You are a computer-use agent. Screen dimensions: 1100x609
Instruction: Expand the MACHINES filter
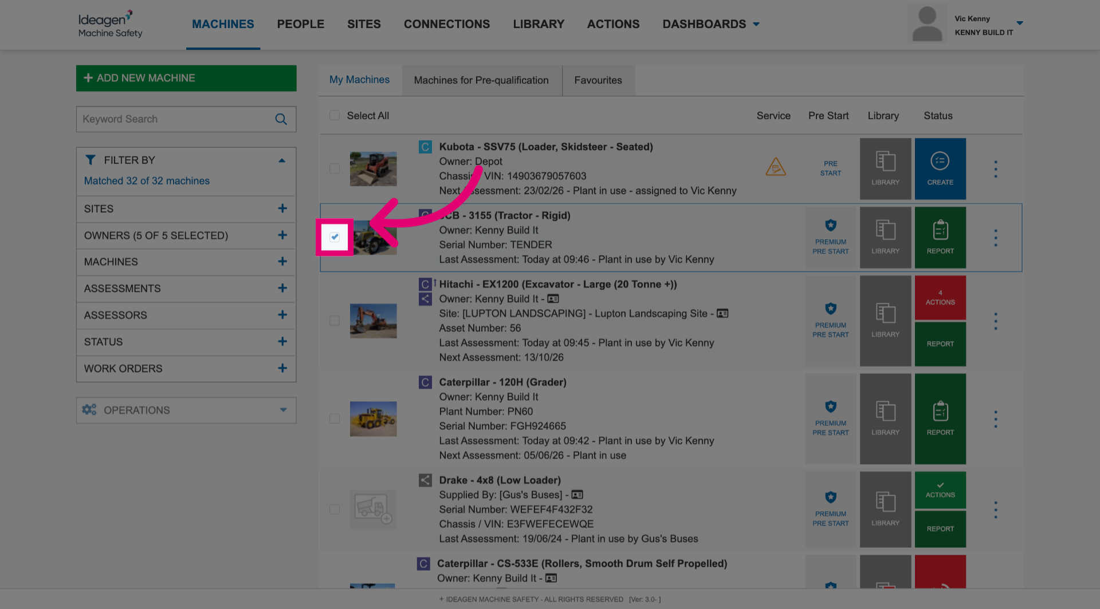(186, 262)
